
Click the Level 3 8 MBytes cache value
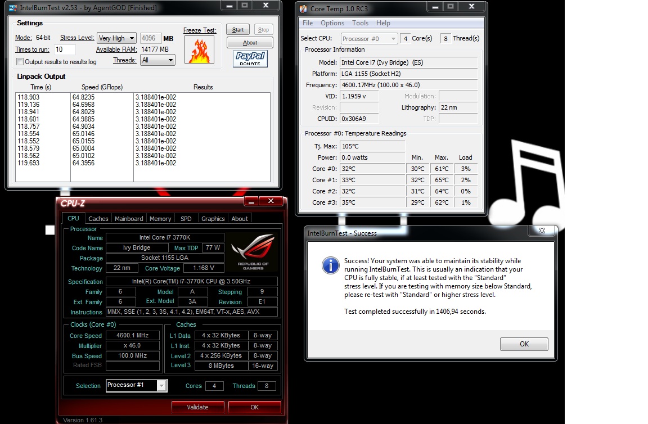coord(221,366)
